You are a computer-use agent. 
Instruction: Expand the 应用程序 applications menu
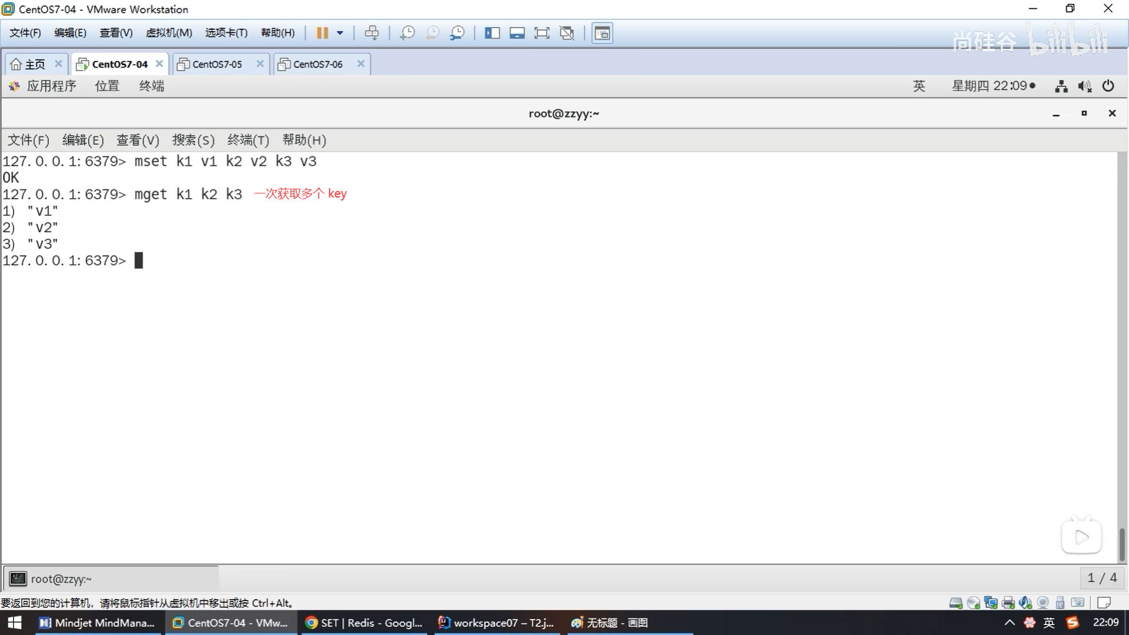point(51,86)
